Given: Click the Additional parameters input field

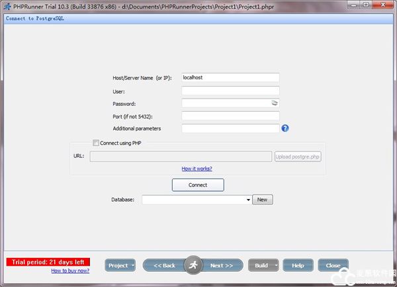Looking at the screenshot, I should pos(230,128).
